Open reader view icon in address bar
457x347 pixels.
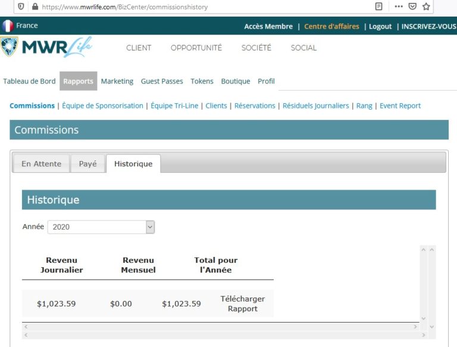[x=378, y=7]
